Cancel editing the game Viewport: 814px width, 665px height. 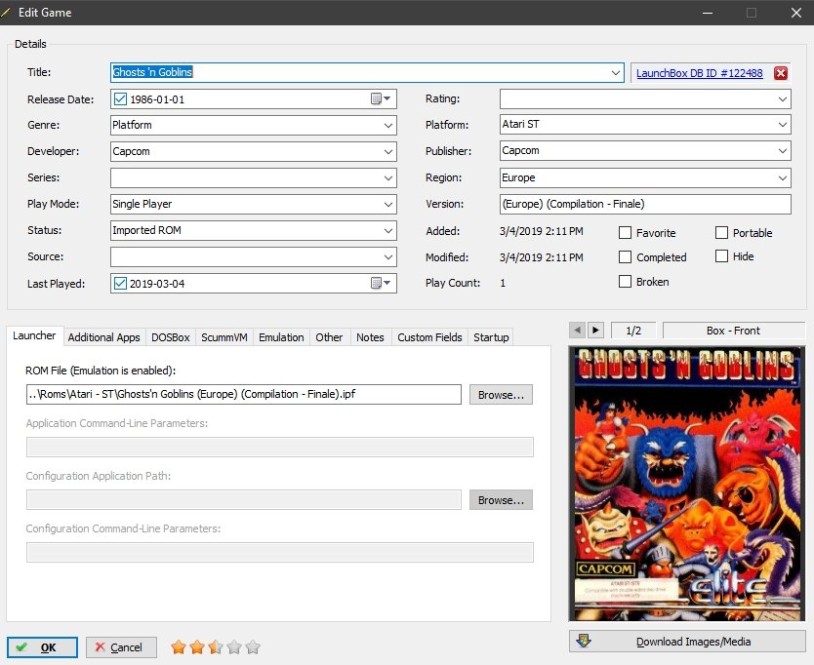(121, 647)
